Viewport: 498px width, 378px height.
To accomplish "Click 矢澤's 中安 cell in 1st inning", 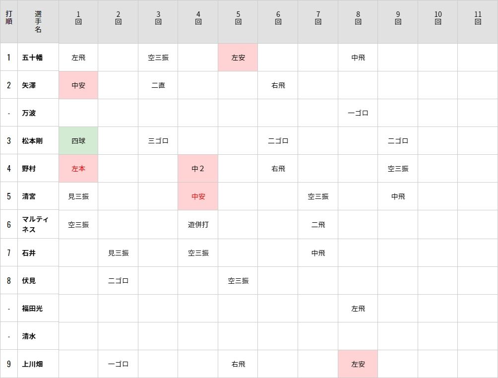I will click(x=78, y=85).
